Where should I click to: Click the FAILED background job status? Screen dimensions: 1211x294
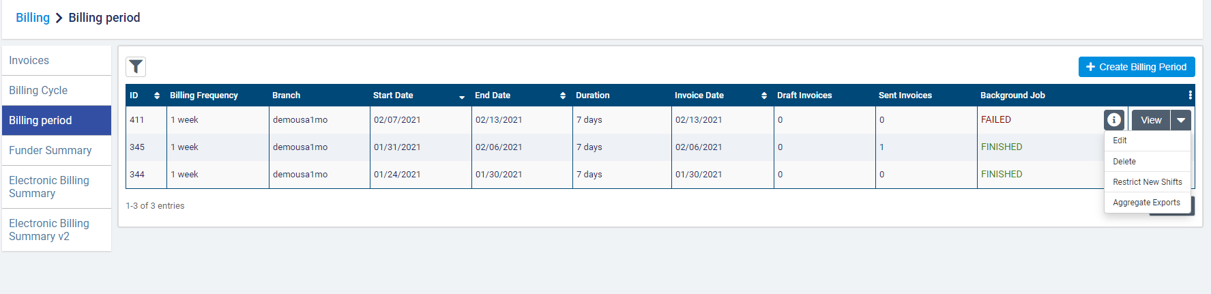tap(996, 120)
